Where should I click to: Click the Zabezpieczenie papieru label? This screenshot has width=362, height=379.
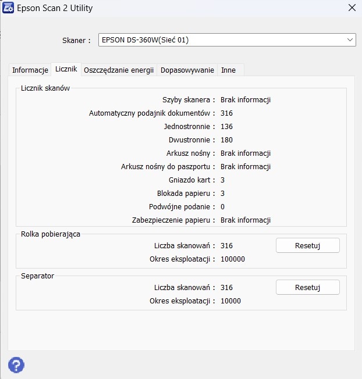(173, 220)
